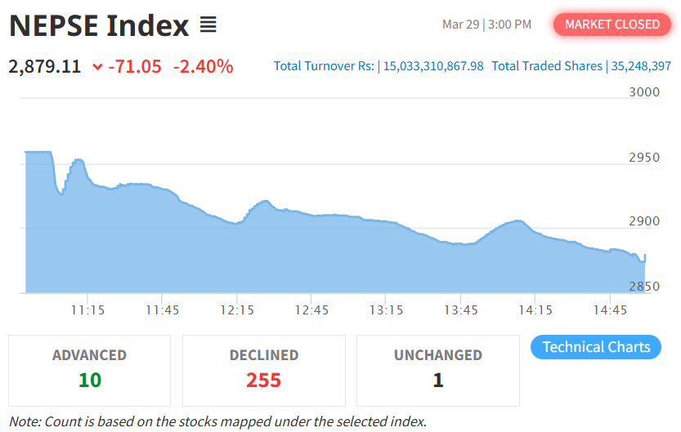Click the Mar 29 3:00 PM timestamp
Image resolution: width=681 pixels, height=432 pixels.
(486, 24)
